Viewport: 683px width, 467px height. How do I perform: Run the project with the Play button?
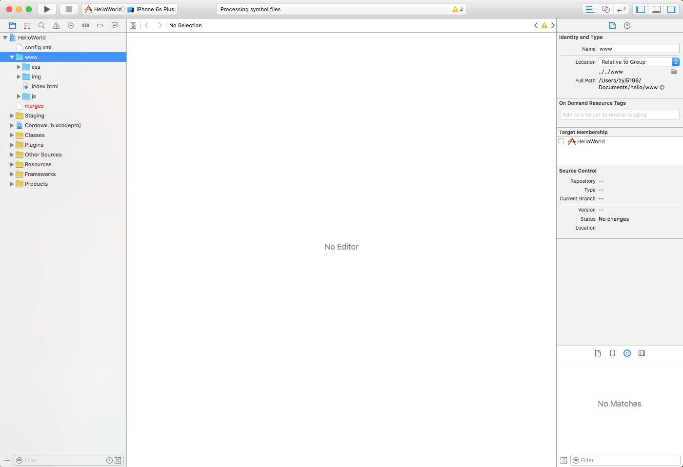(47, 9)
